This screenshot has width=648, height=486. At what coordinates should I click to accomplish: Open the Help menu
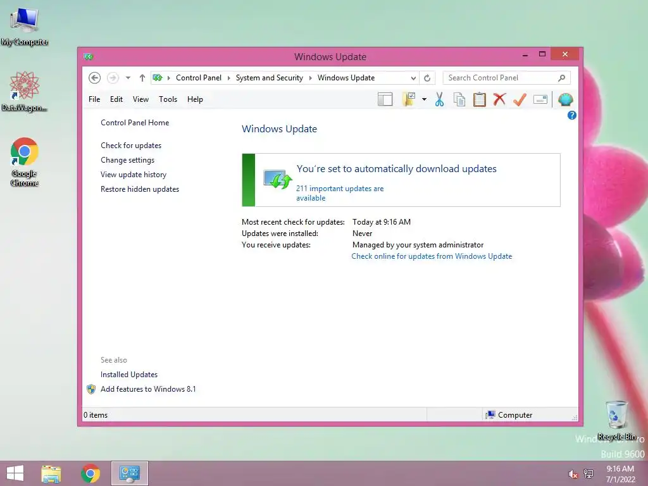195,99
